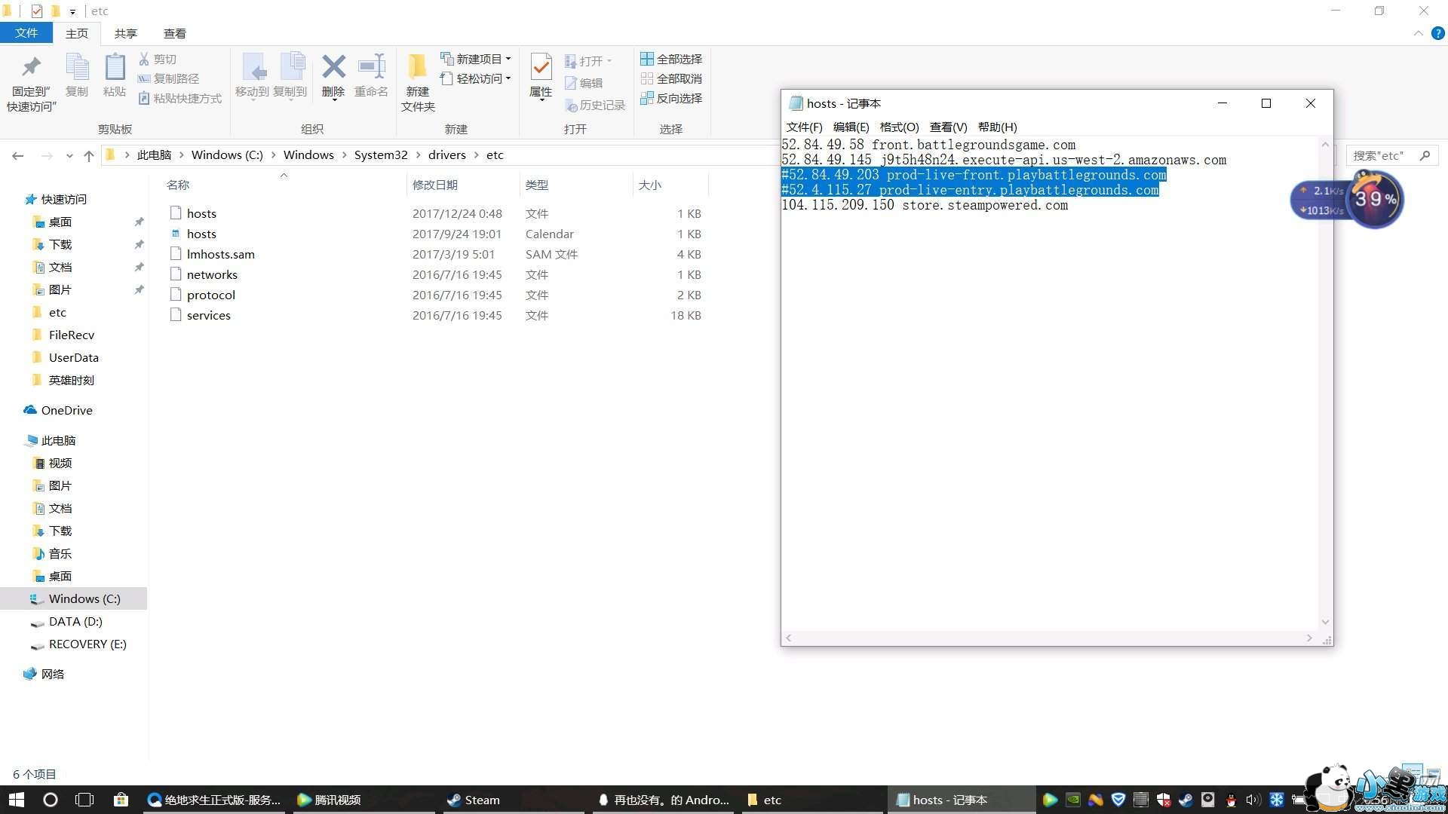The width and height of the screenshot is (1448, 814).
Task: Open the New item dropdown
Action: coord(476,59)
